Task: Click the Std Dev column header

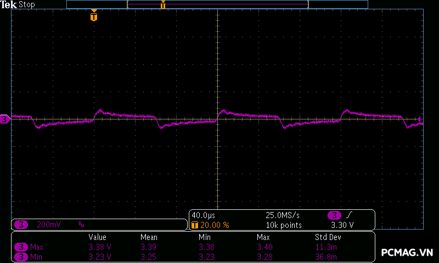Action: click(x=327, y=237)
